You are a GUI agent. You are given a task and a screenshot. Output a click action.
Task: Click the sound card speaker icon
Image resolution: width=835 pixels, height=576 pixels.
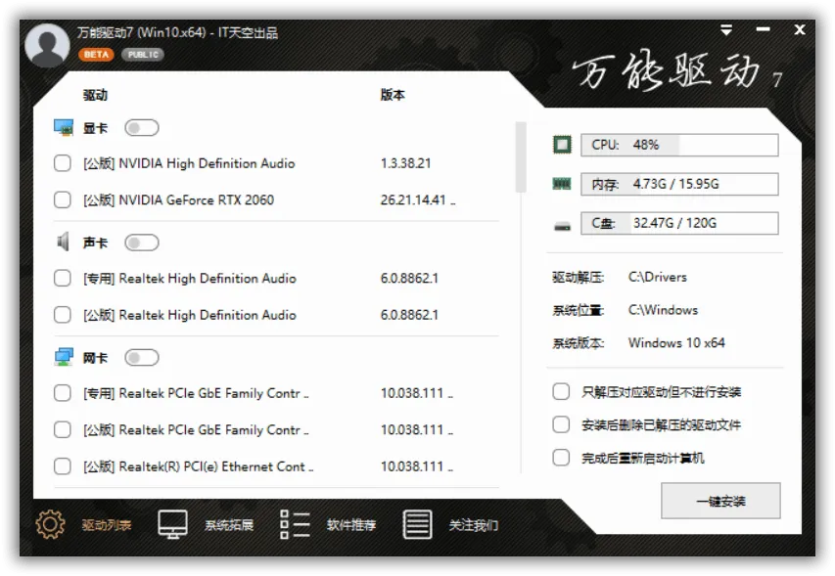coord(63,242)
